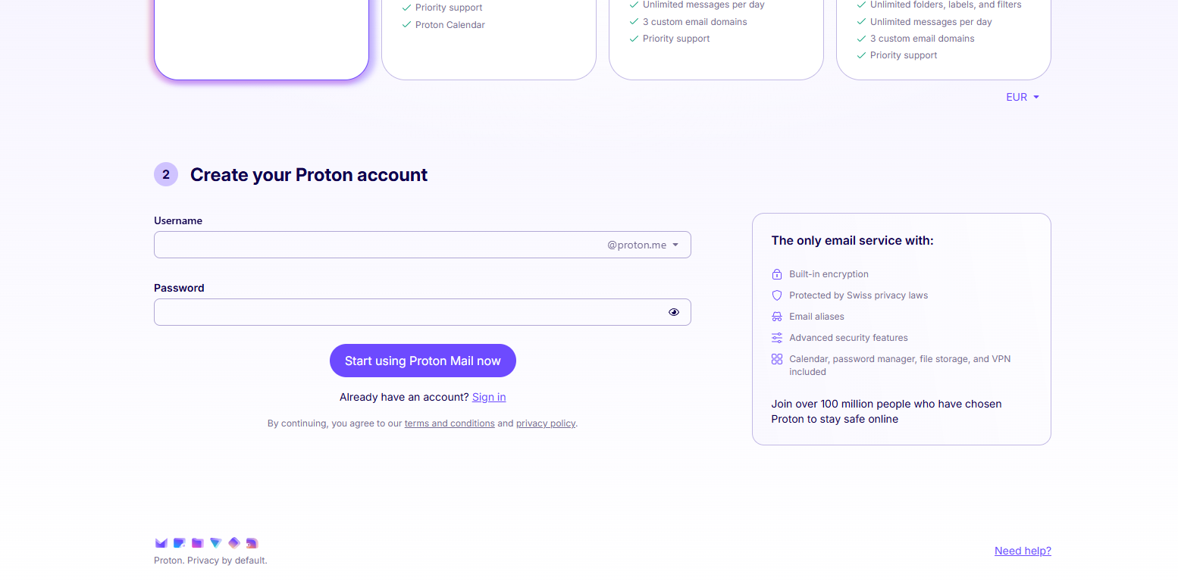Open the @proton.me domain dropdown
1178x581 pixels.
pyautogui.click(x=643, y=245)
